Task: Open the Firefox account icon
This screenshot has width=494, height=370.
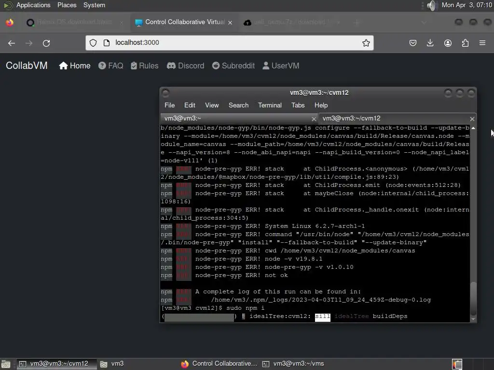Action: pyautogui.click(x=448, y=43)
